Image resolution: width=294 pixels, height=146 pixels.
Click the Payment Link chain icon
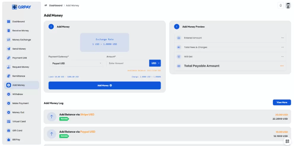[9, 58]
